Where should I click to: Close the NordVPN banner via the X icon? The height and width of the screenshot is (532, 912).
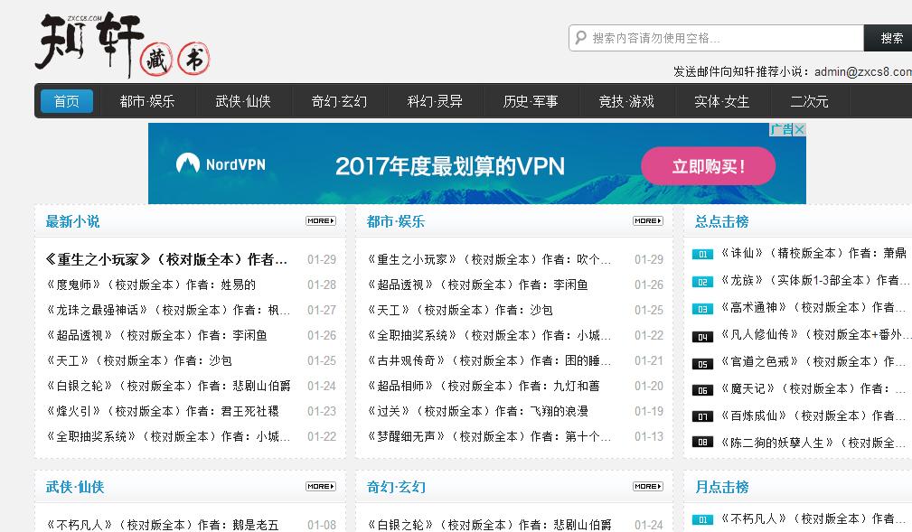tap(799, 129)
